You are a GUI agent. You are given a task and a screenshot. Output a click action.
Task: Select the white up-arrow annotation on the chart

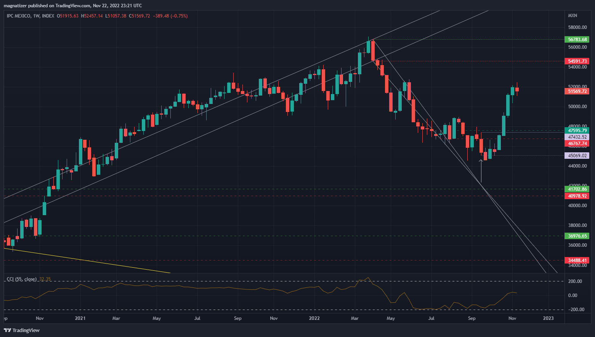point(481,171)
